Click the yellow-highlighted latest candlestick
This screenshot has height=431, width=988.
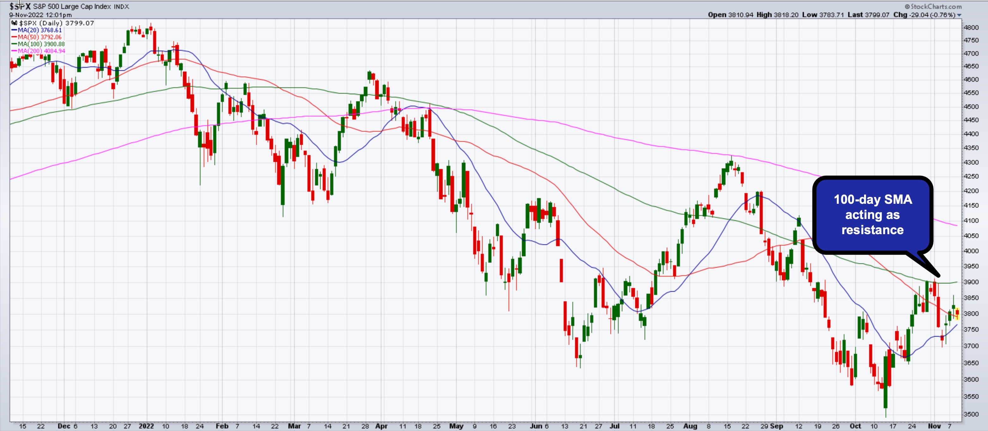[x=957, y=313]
